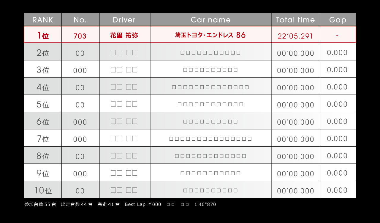Screen dimensions: 380x223
Task: Click the Gap value in 3位 row
Action: 337,70
